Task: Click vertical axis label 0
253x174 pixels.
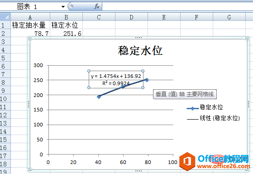Action: pyautogui.click(x=41, y=155)
